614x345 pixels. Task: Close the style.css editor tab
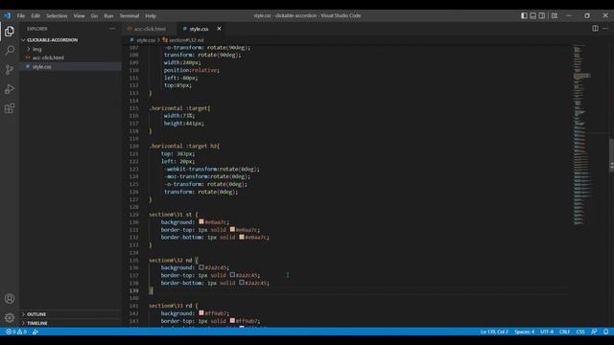(x=219, y=29)
